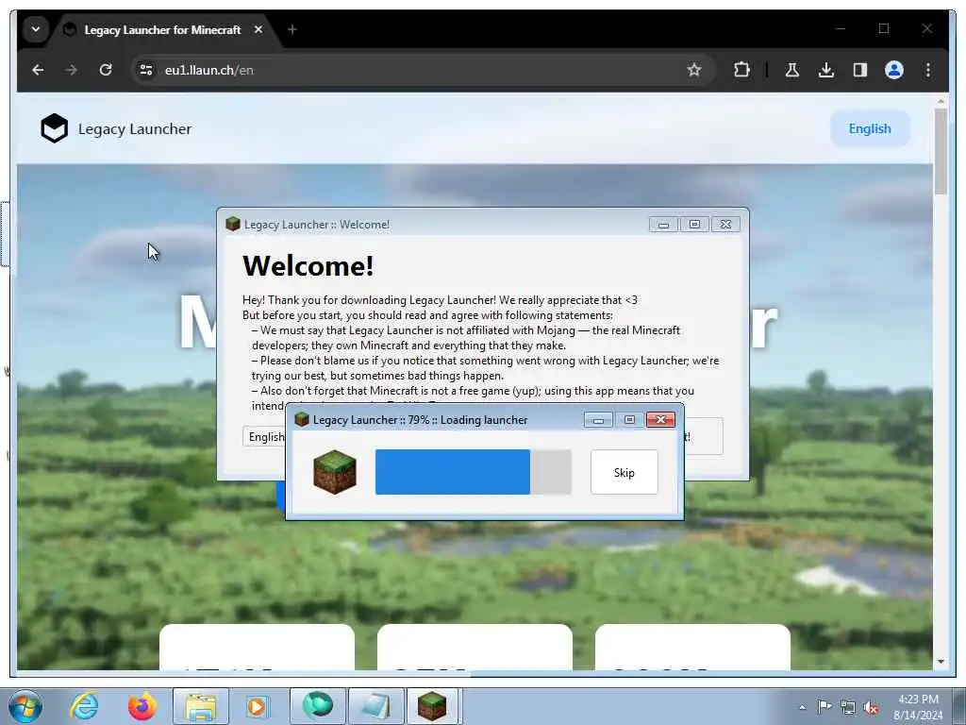Open Internet Explorer from the taskbar
The width and height of the screenshot is (966, 725).
pos(84,706)
